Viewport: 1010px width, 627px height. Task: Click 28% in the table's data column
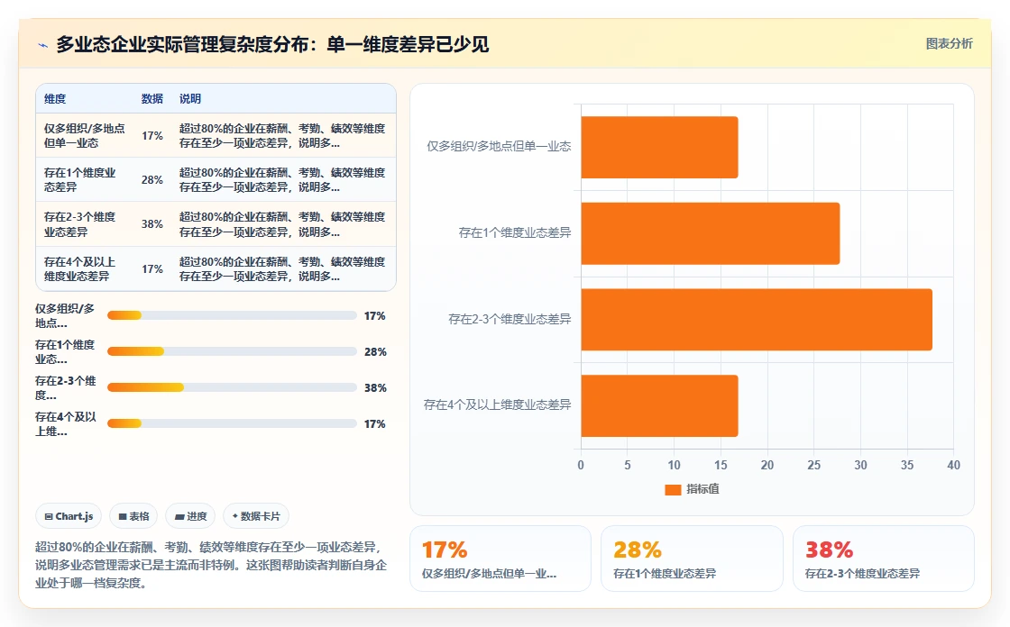pos(152,179)
